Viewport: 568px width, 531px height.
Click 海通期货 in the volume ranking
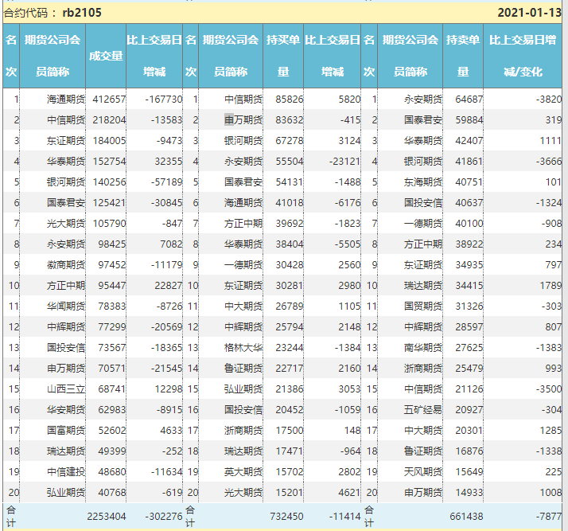click(66, 99)
